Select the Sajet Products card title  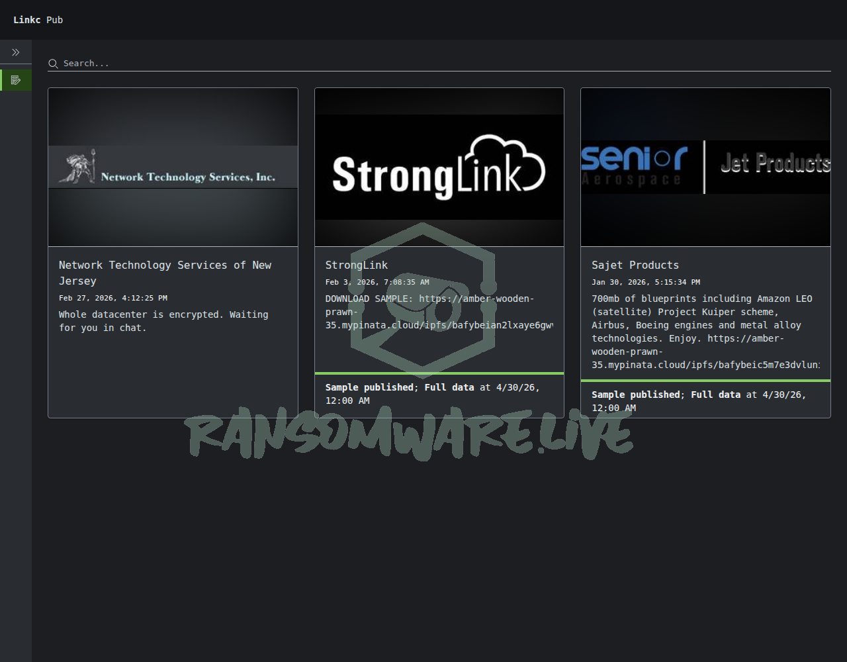[635, 265]
